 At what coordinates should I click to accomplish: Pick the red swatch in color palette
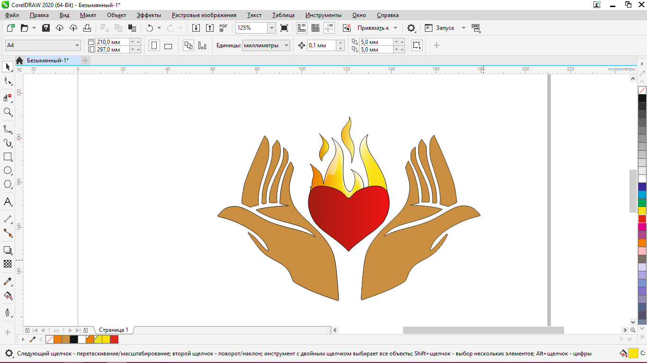[x=642, y=219]
